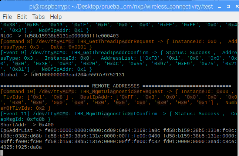Click the RLOC address fd58b15938b5131e000000fffe000403
239x156 pixels.
[71, 36]
